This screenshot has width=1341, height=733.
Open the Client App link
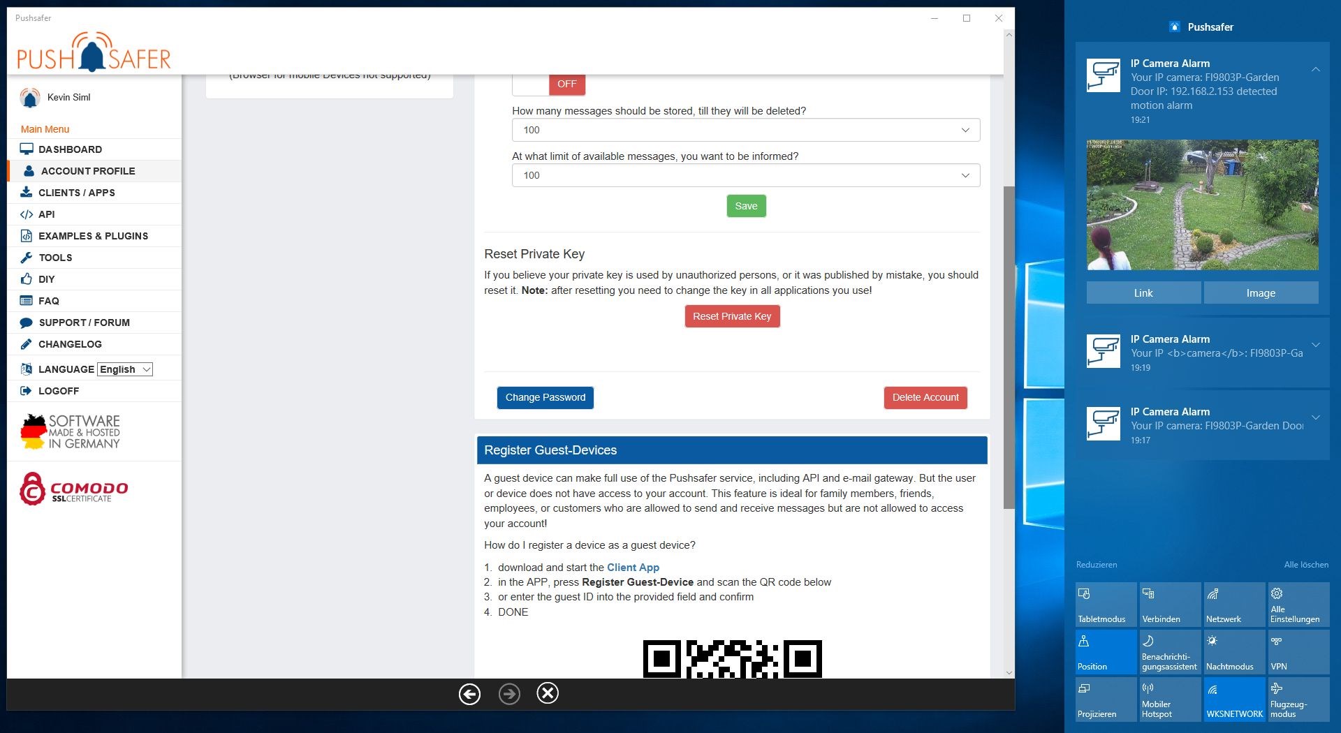point(633,568)
